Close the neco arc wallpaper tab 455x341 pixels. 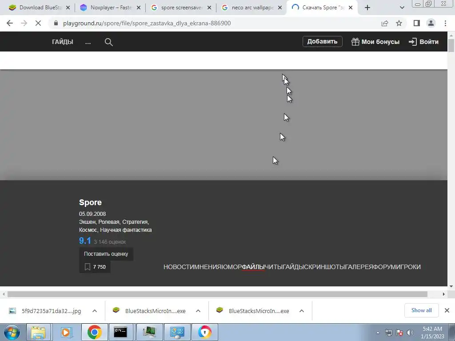(280, 8)
